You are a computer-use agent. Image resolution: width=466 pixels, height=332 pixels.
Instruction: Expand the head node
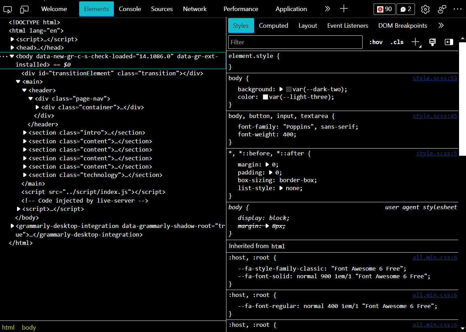point(13,48)
